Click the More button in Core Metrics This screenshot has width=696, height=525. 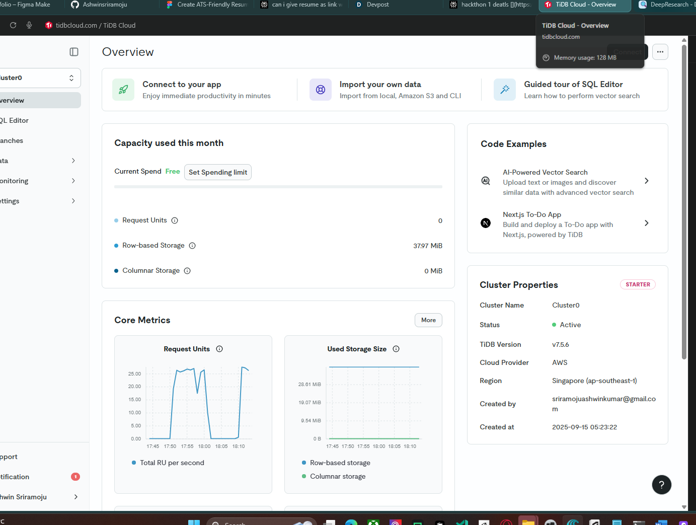click(x=428, y=320)
